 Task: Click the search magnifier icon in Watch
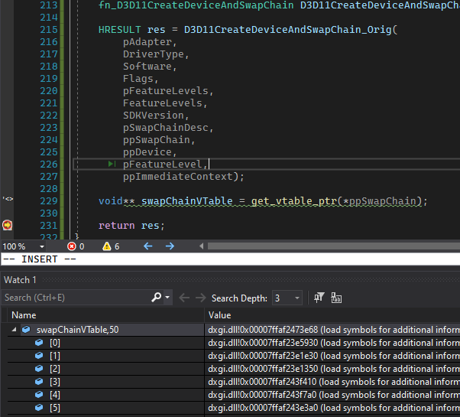point(157,298)
